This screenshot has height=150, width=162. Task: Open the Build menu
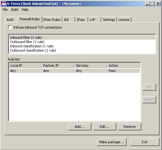15,10
